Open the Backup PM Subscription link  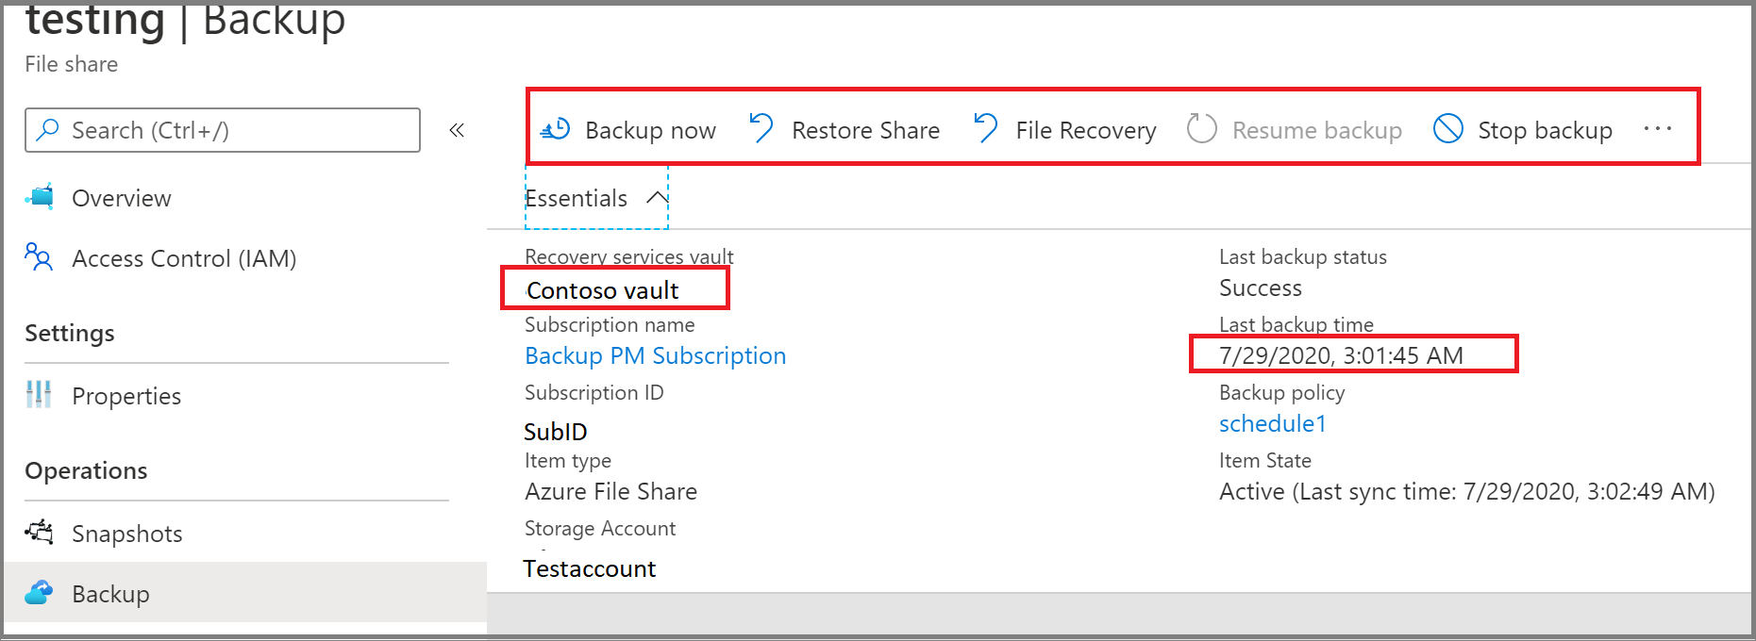tap(655, 355)
